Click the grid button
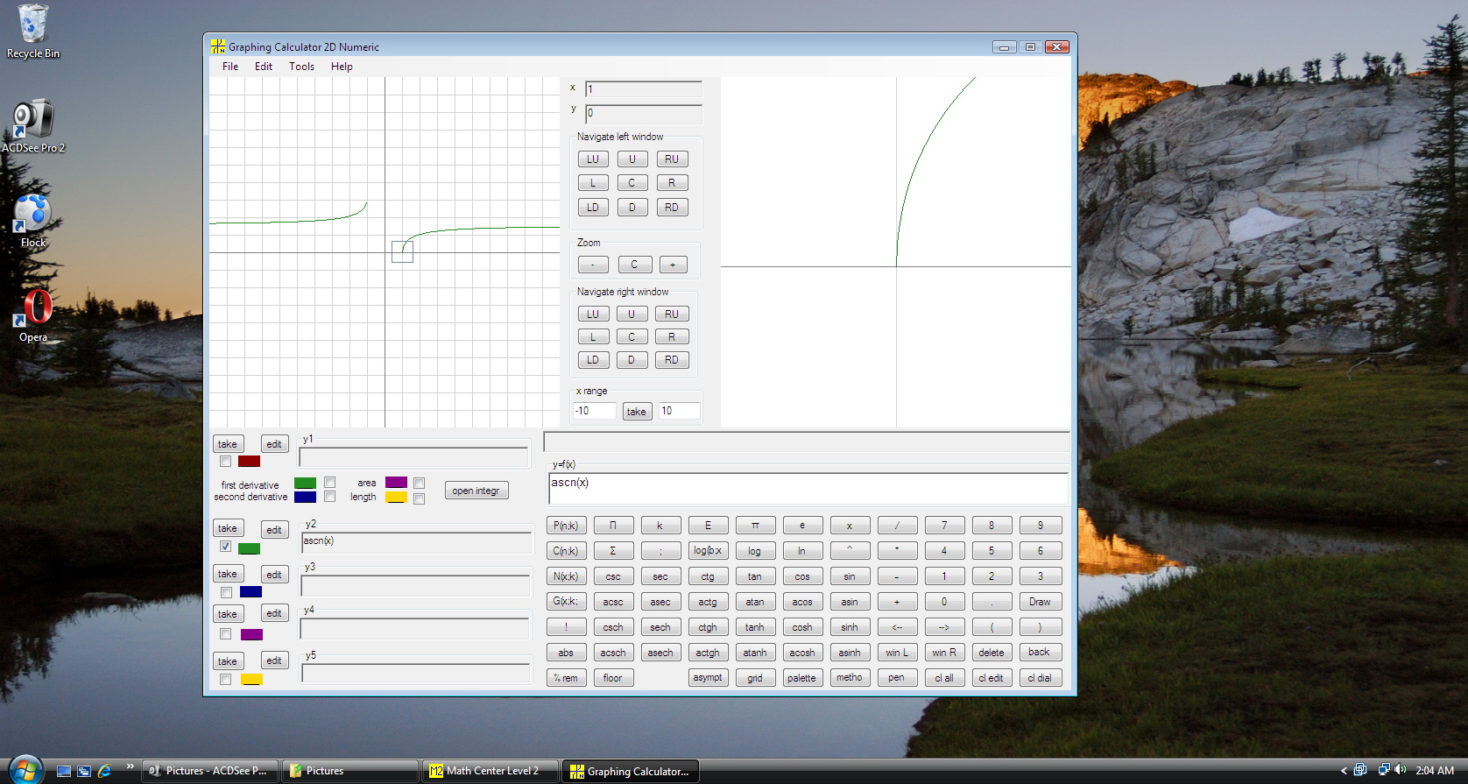This screenshot has width=1468, height=784. click(x=755, y=678)
